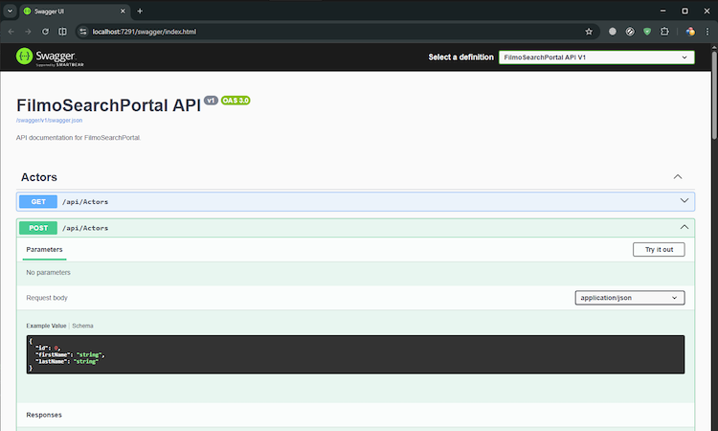The width and height of the screenshot is (718, 431).
Task: Open the browser profile avatar
Action: [690, 32]
